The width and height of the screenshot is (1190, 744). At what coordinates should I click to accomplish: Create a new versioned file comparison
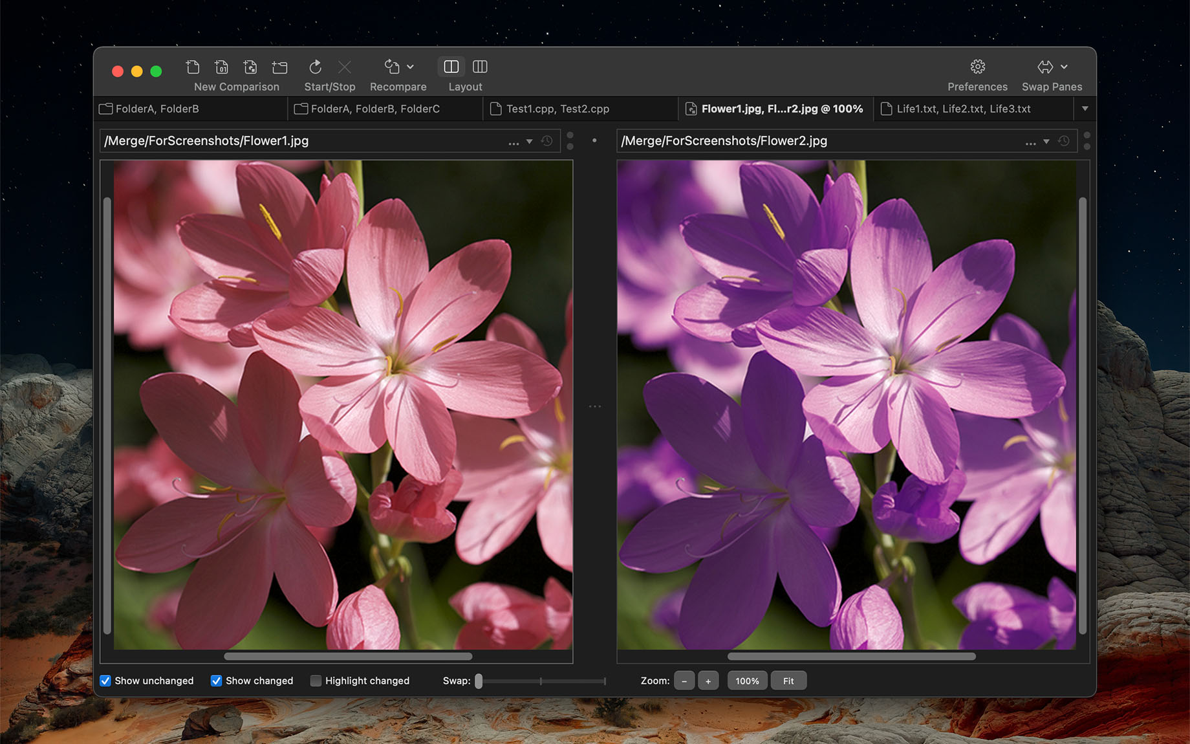221,67
